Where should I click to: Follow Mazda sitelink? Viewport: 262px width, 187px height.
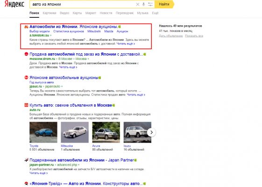[x=109, y=31]
